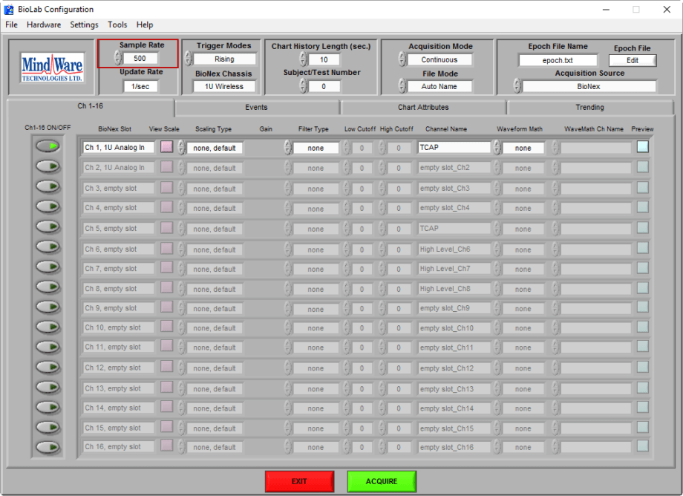Check the Preview box for channel 1
The image size is (683, 496).
click(643, 147)
